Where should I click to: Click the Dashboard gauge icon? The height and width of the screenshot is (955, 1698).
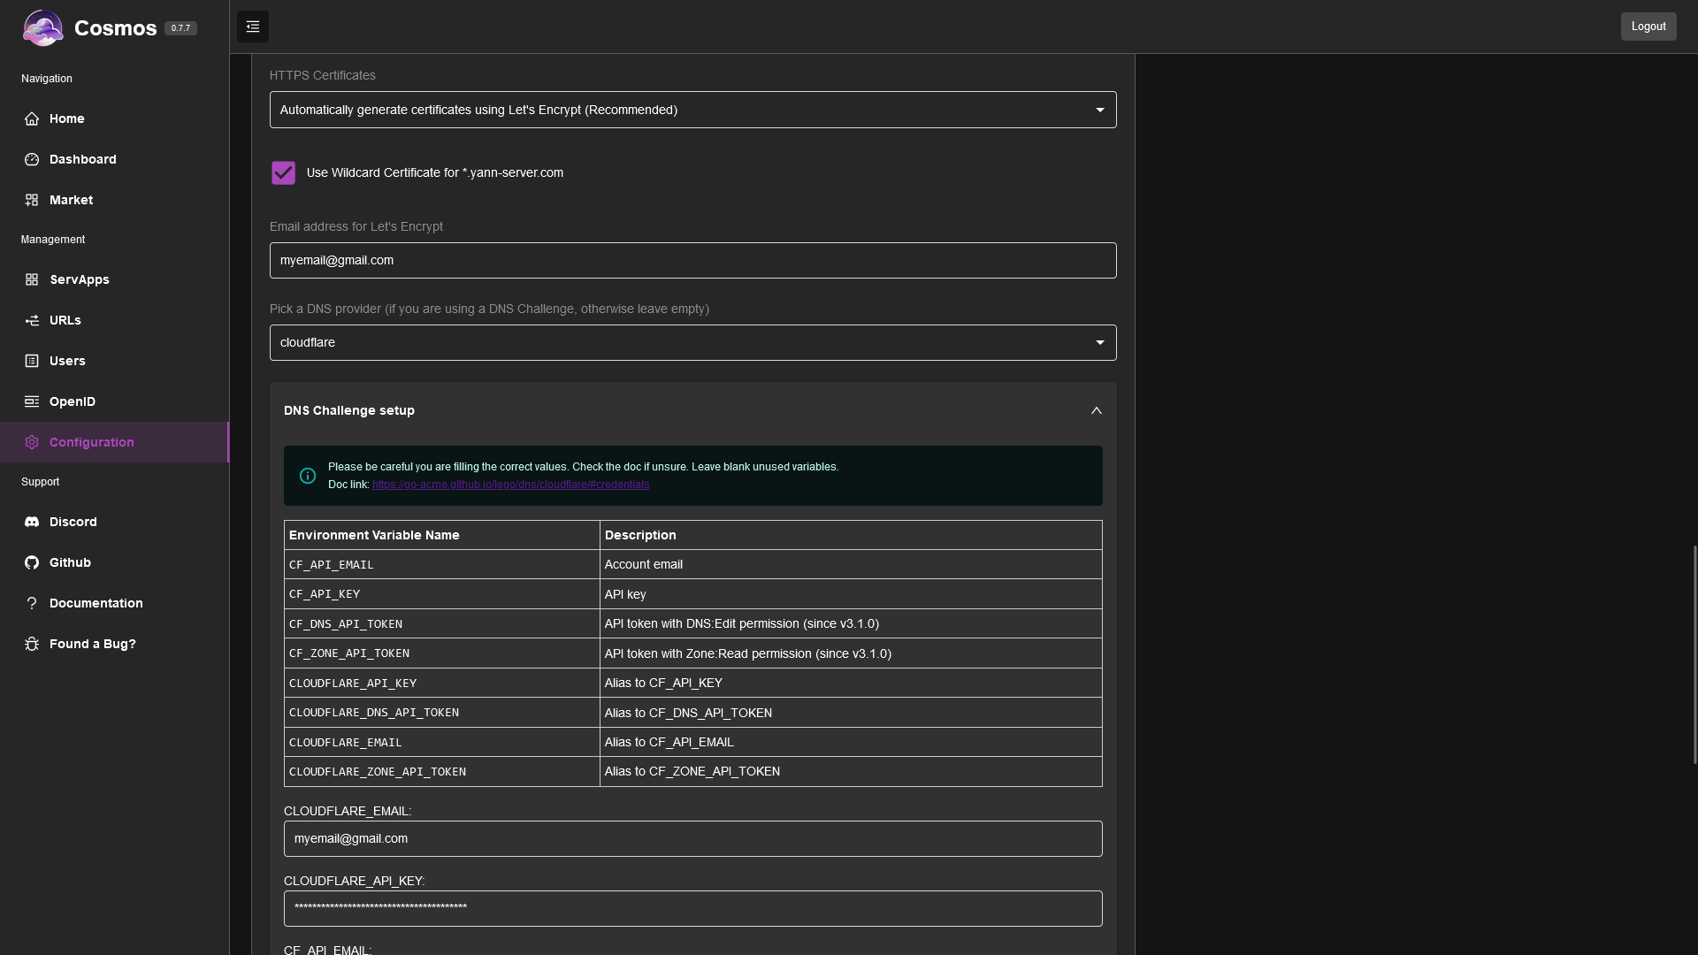point(32,159)
